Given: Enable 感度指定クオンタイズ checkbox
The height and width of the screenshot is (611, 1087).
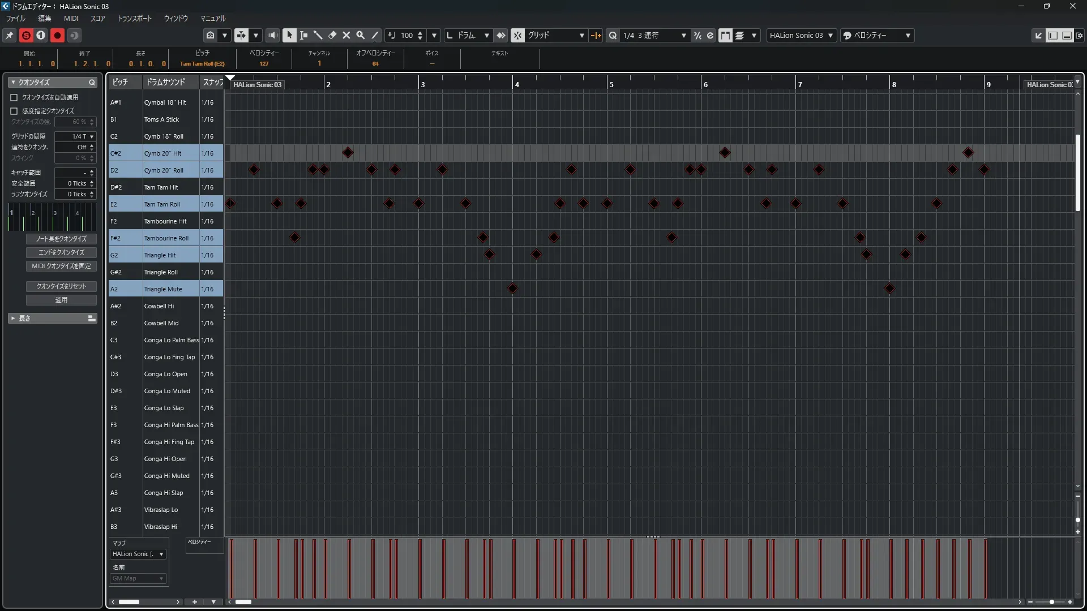Looking at the screenshot, I should (14, 111).
